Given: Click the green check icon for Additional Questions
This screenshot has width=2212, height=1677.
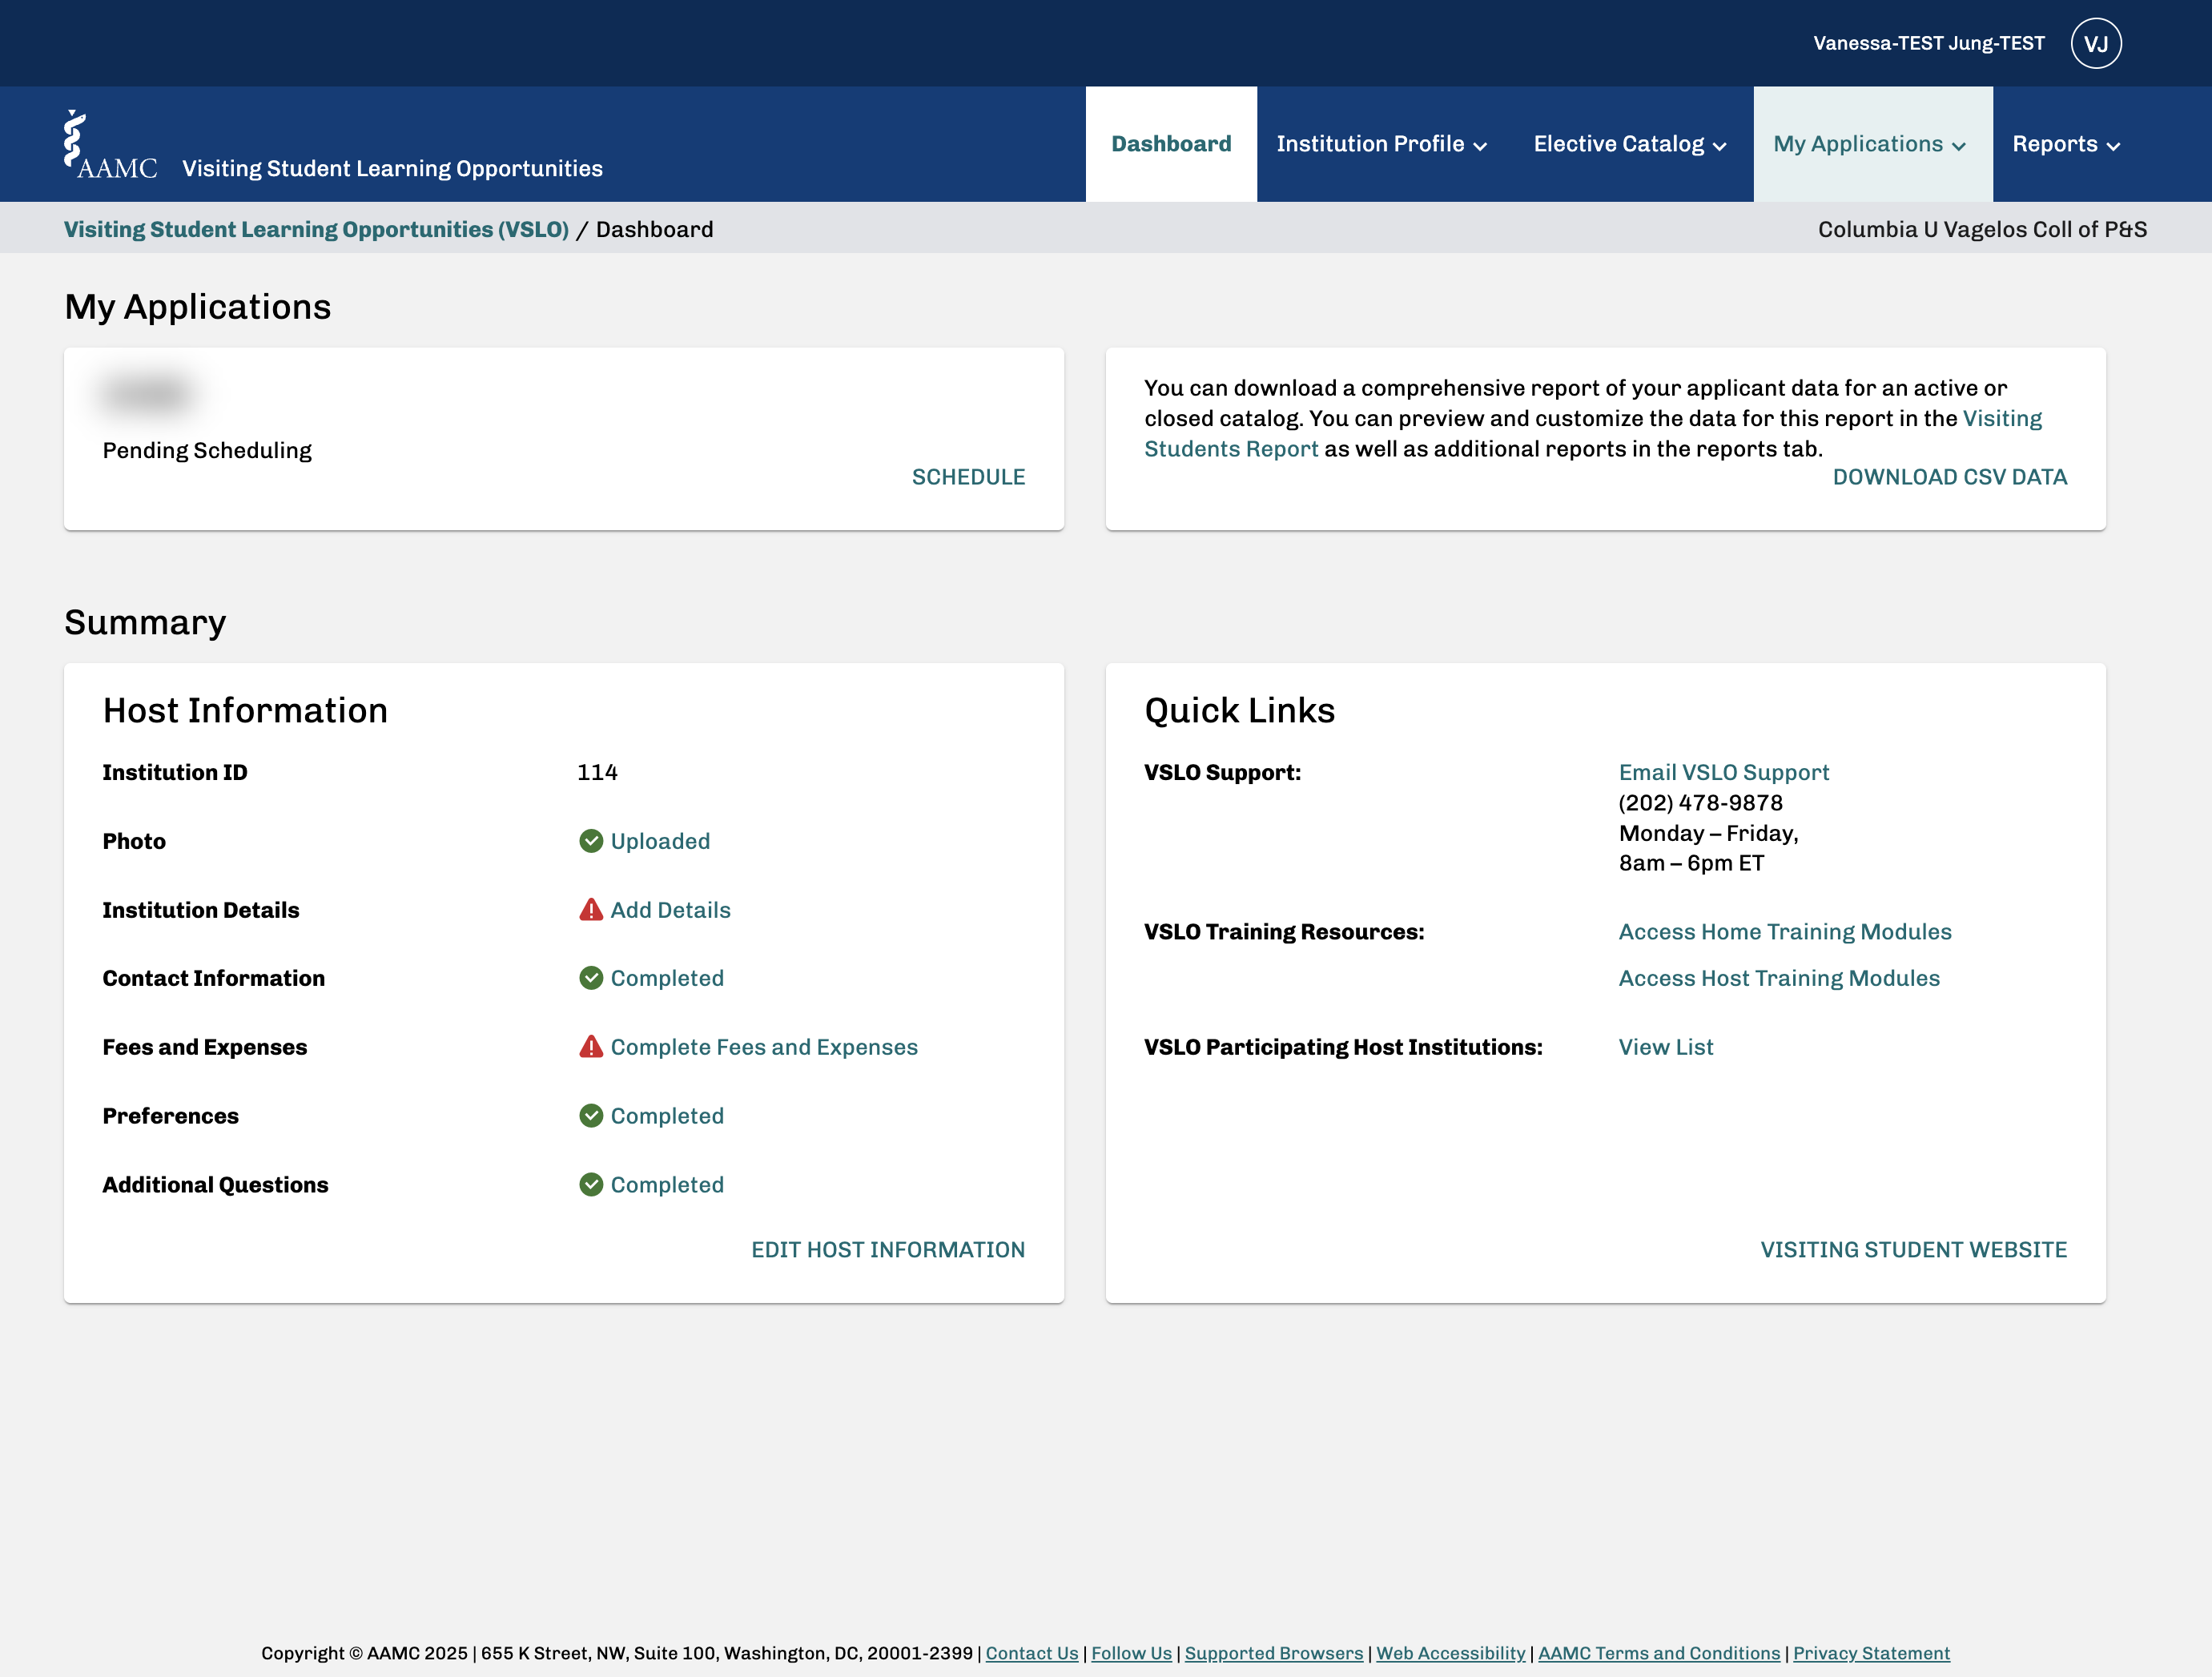Looking at the screenshot, I should point(591,1185).
